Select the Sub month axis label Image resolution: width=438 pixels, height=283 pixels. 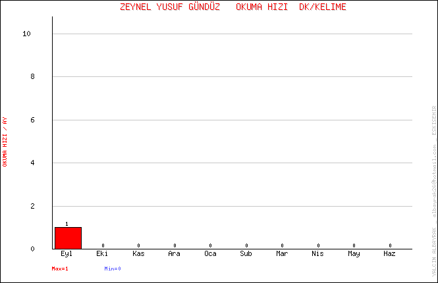coord(246,253)
